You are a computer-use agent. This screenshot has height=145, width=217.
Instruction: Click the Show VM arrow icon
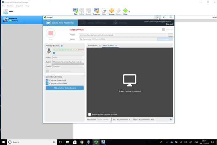[x=125, y=11]
